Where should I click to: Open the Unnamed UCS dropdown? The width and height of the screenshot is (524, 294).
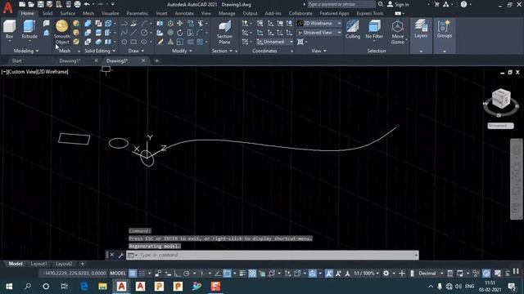[275, 42]
